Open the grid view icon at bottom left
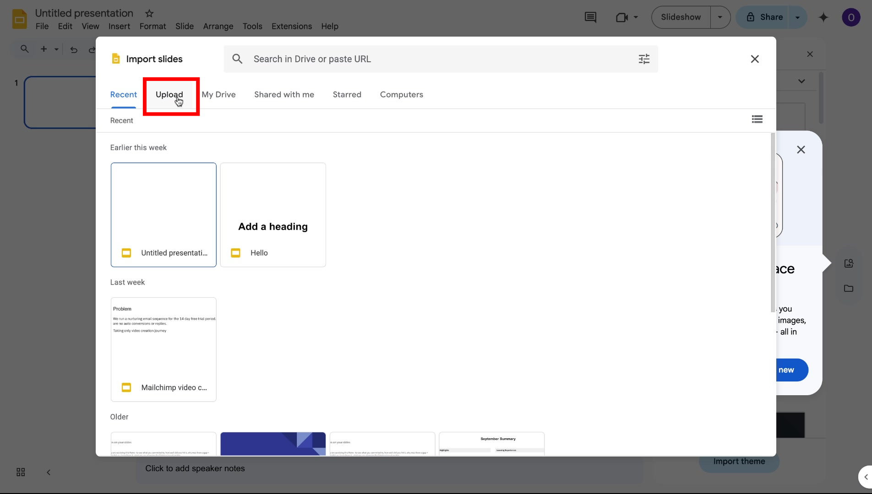The image size is (872, 494). click(x=20, y=472)
